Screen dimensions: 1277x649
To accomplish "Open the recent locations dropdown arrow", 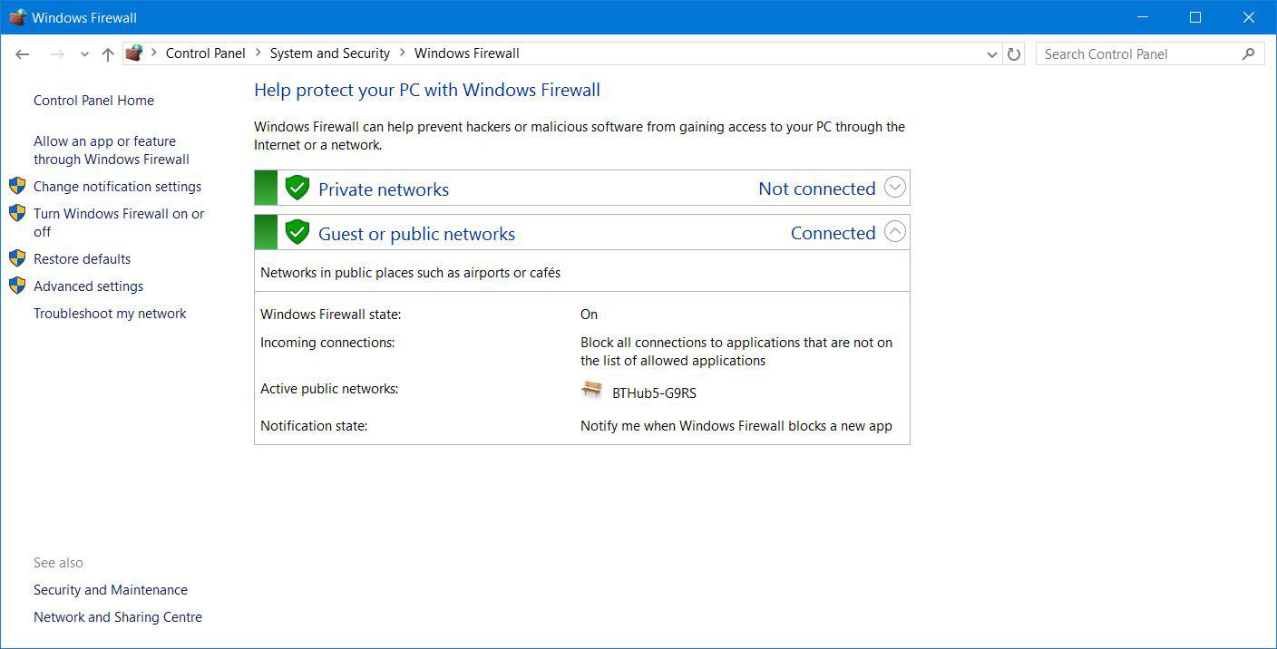I will [84, 54].
